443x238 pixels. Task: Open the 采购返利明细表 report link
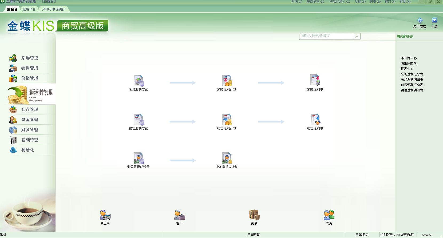[412, 80]
